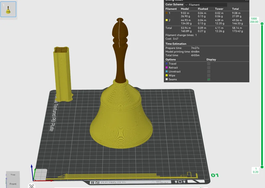Click the lower layer label 1 0.20
Screen dimensions: 265x188
point(255,170)
